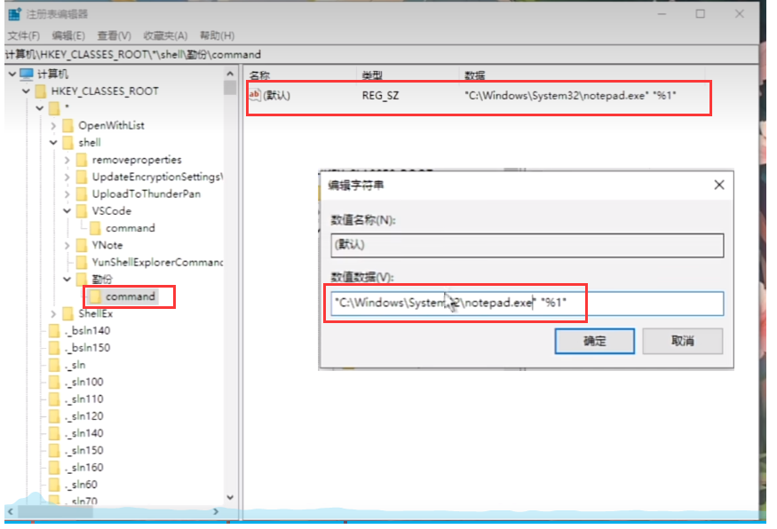Image resolution: width=777 pixels, height=529 pixels.
Task: Click the 计算机 computer icon in tree
Action: pyautogui.click(x=26, y=75)
